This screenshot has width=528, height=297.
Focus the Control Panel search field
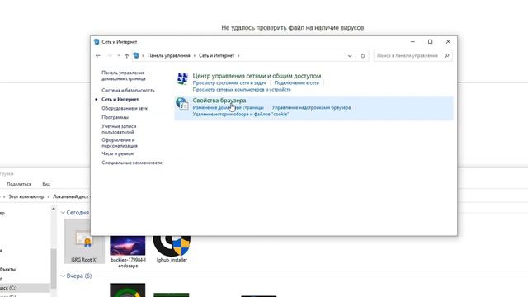tap(412, 55)
